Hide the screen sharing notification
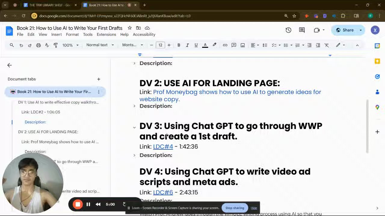385x216 pixels. pos(254,208)
